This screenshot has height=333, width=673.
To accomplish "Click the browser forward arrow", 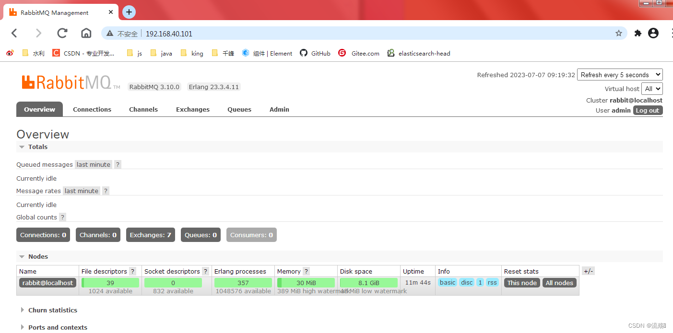I will point(38,33).
